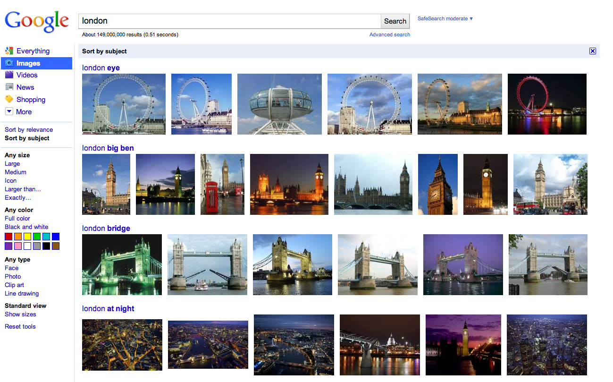Pick the pink color swatch
The width and height of the screenshot is (613, 382).
(18, 246)
